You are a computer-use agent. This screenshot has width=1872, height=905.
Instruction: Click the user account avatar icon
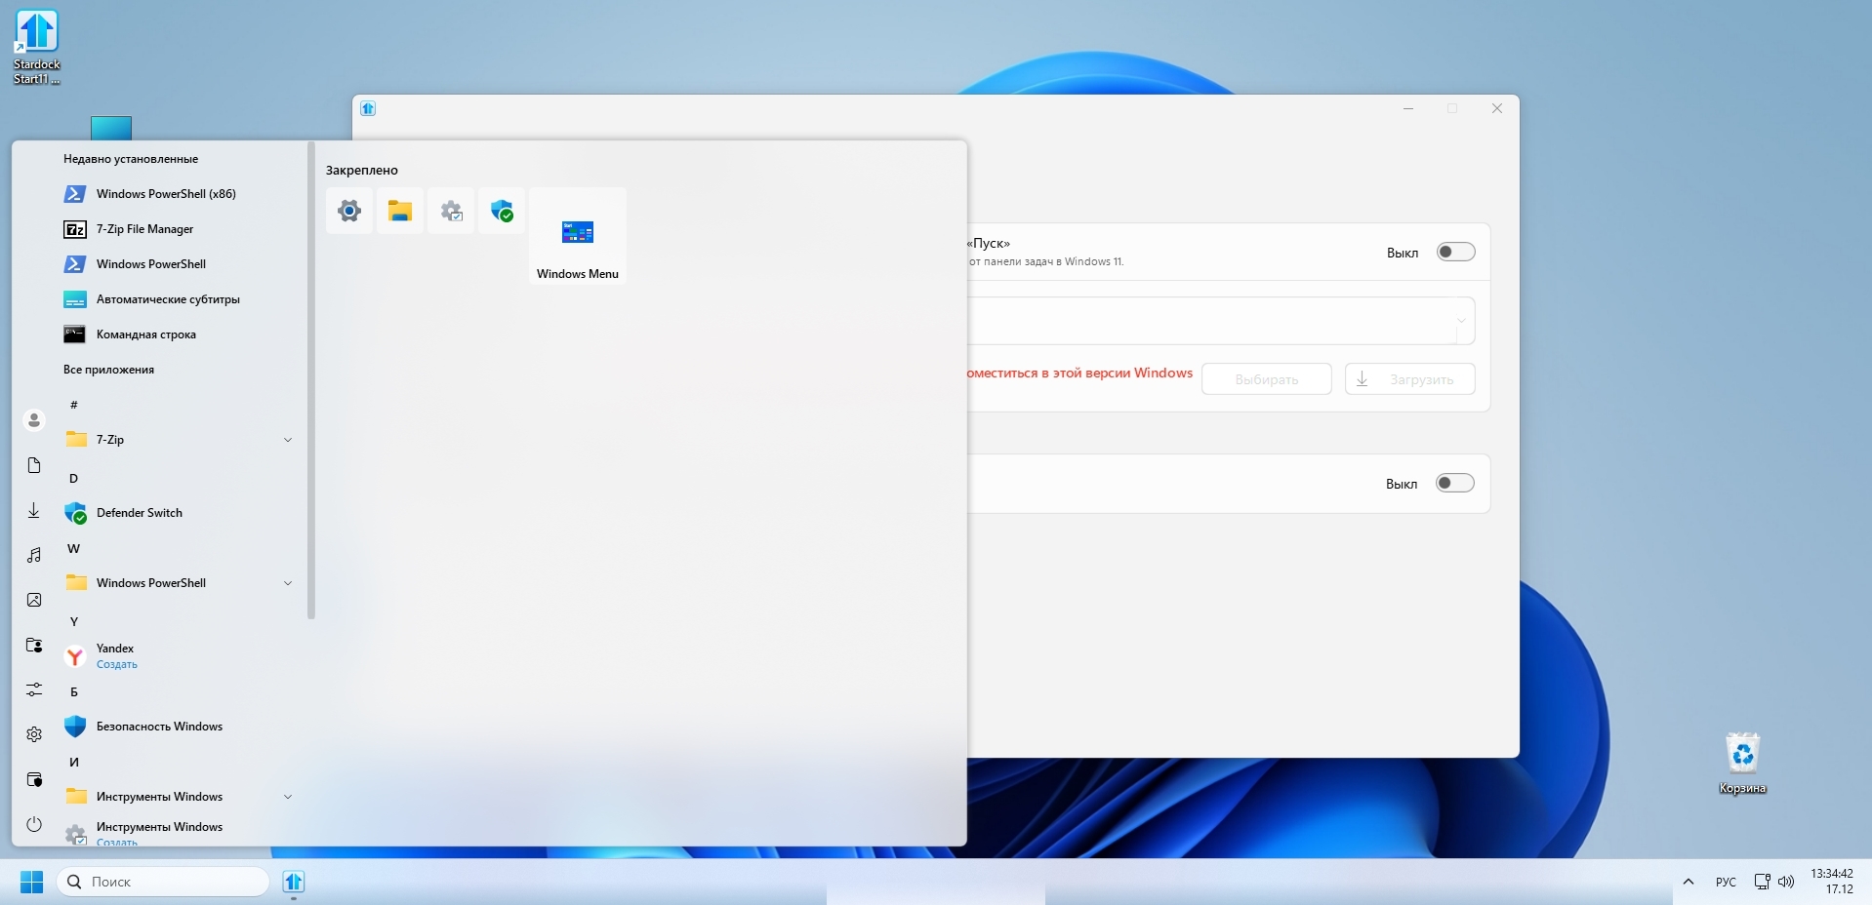coord(34,420)
